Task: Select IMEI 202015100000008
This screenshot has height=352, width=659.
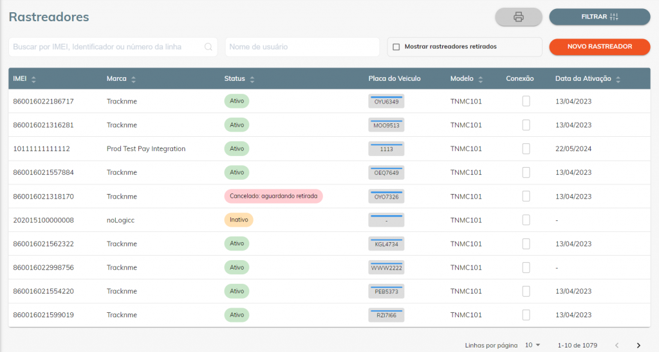Action: click(x=43, y=220)
